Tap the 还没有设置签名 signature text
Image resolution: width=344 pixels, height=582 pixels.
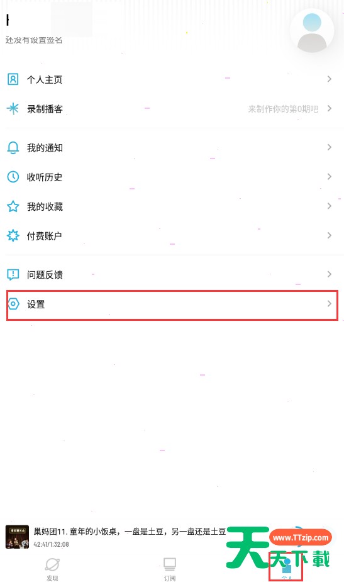pyautogui.click(x=34, y=40)
